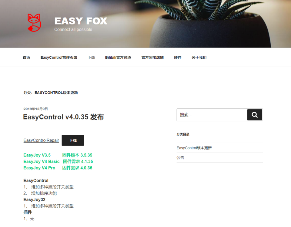Click text 固件需求 4.1.35
Viewport: 291px width, 227px height.
[x=78, y=161]
